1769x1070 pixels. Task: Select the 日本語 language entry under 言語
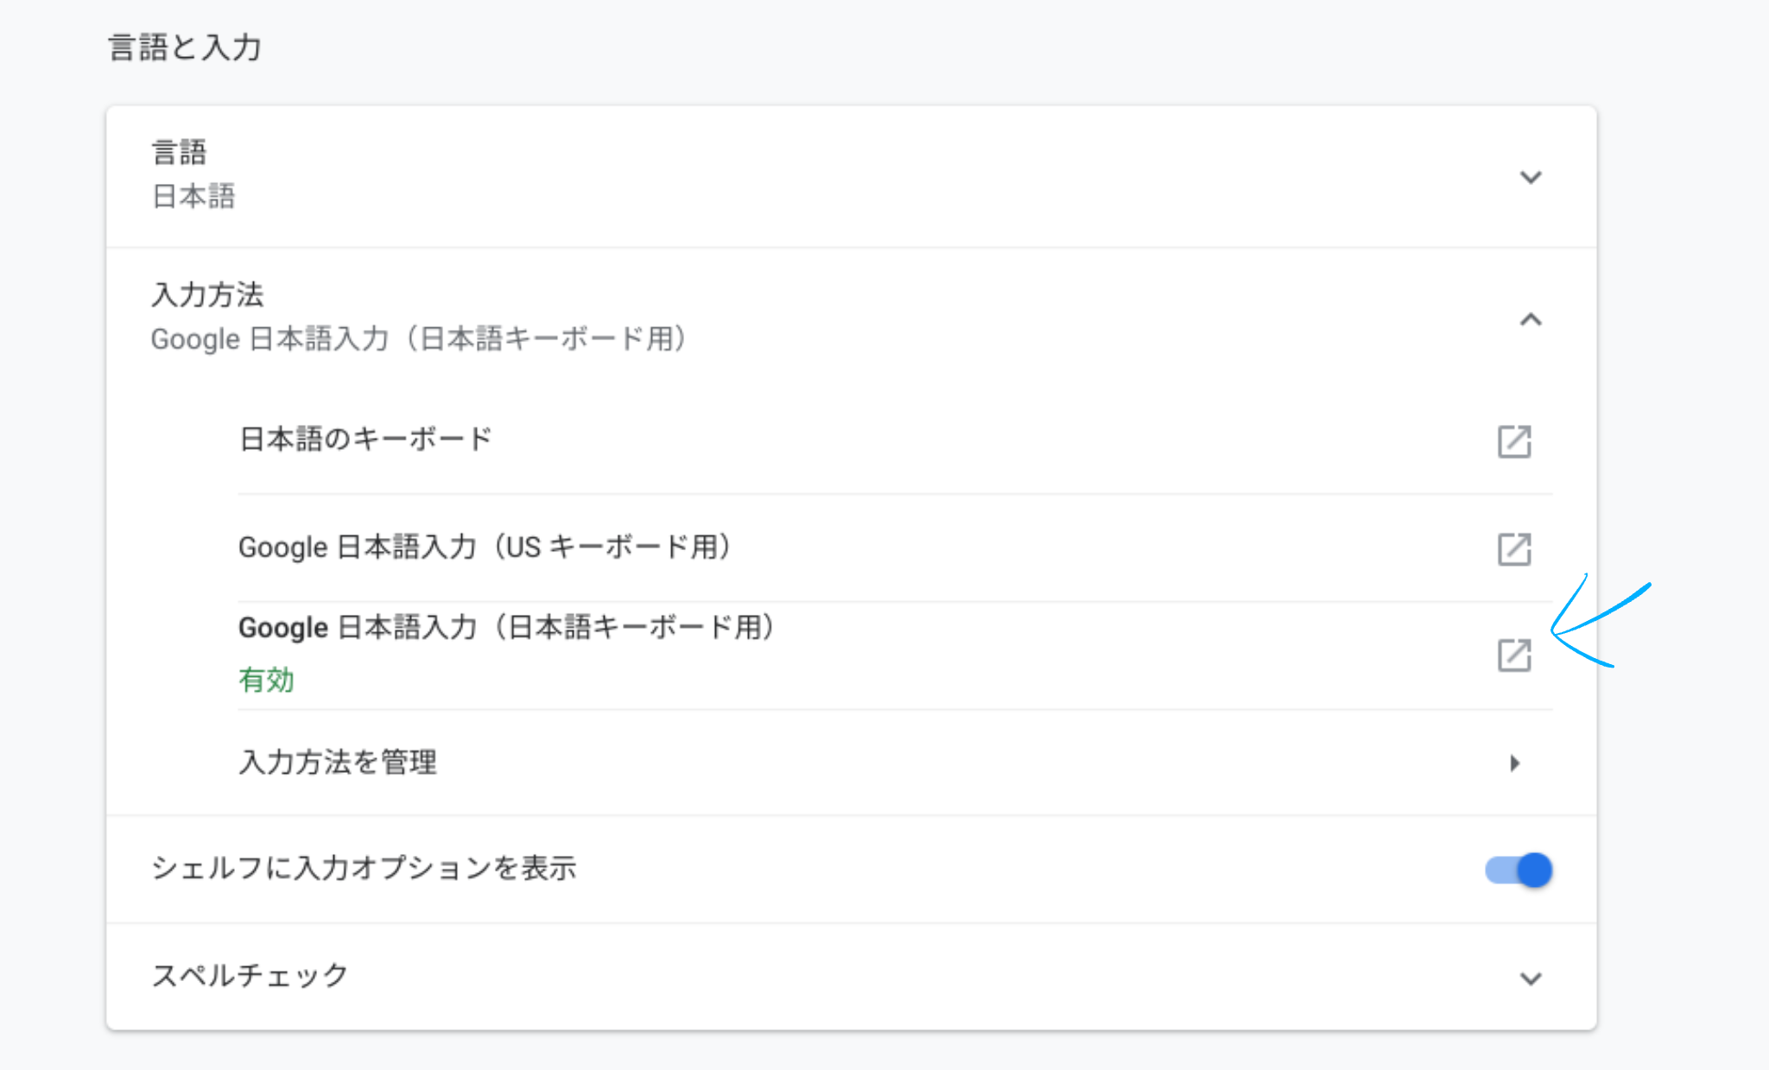pos(192,196)
